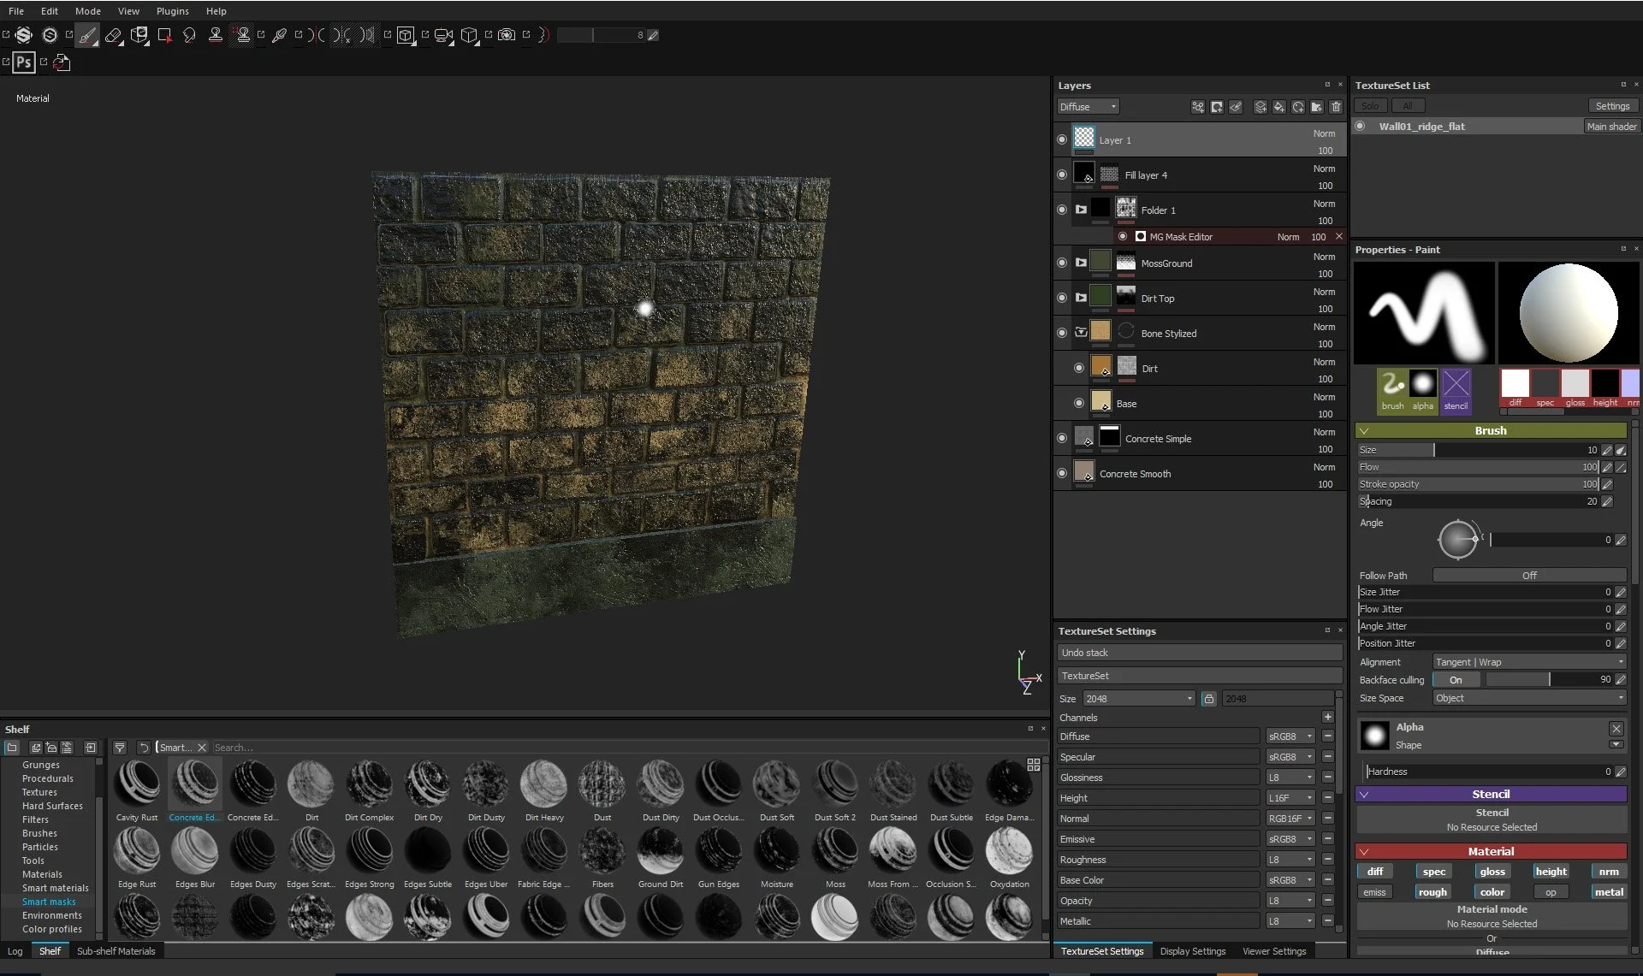
Task: Delete the selected layer
Action: (1336, 107)
